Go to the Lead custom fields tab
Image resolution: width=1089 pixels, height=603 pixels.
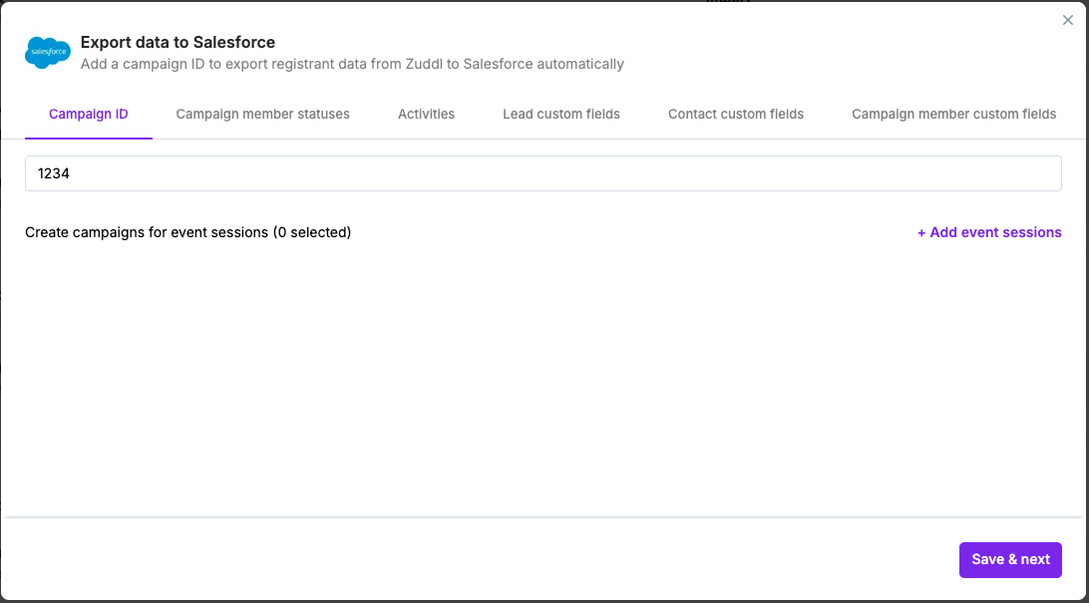pos(561,114)
